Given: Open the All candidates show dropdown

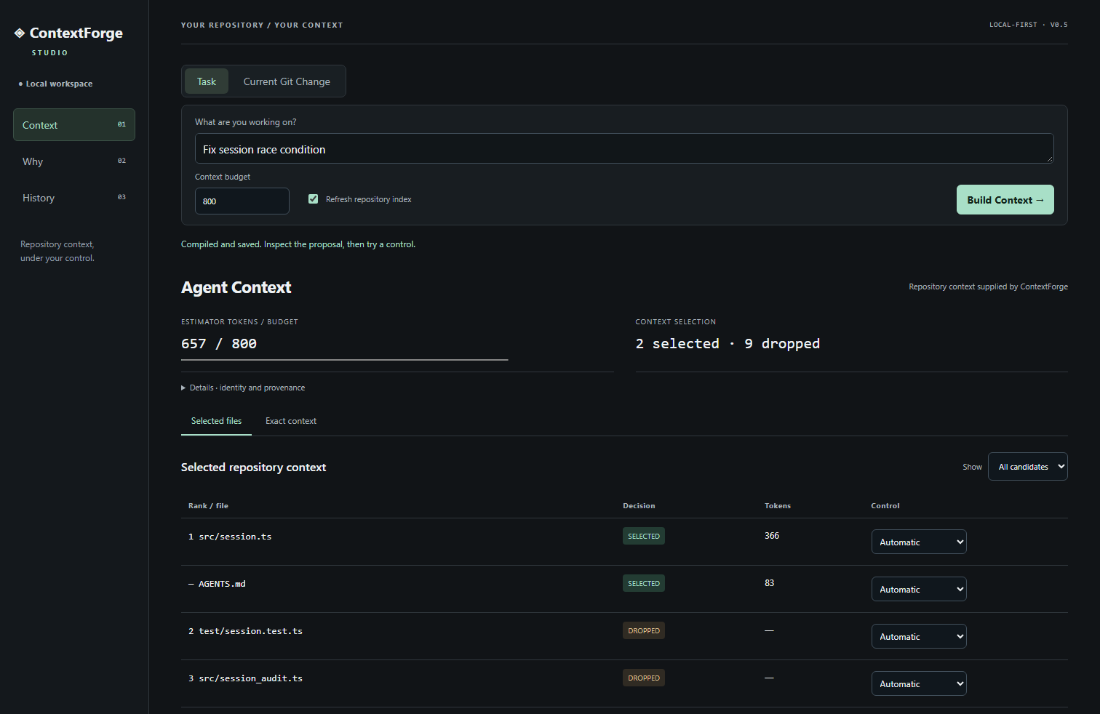Looking at the screenshot, I should (1027, 467).
